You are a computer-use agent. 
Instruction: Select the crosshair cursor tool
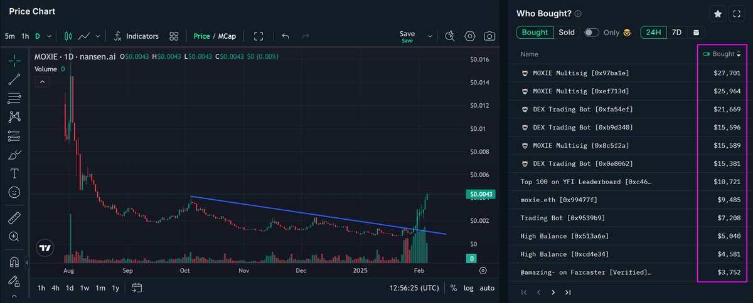pyautogui.click(x=14, y=61)
